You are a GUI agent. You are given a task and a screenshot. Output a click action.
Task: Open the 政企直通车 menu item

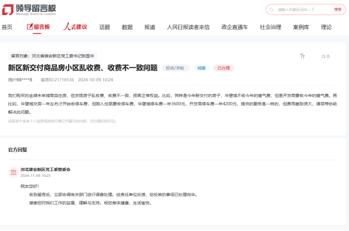pos(234,27)
